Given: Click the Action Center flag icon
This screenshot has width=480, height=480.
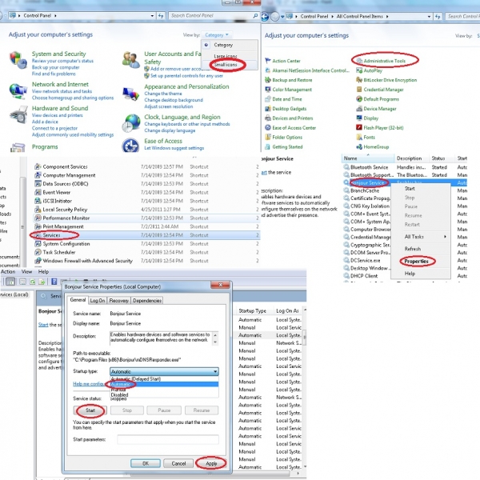Looking at the screenshot, I should [268, 61].
